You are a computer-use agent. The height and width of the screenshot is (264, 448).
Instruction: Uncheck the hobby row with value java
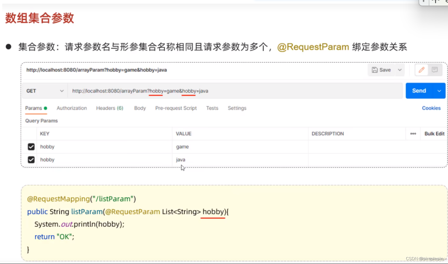(31, 160)
